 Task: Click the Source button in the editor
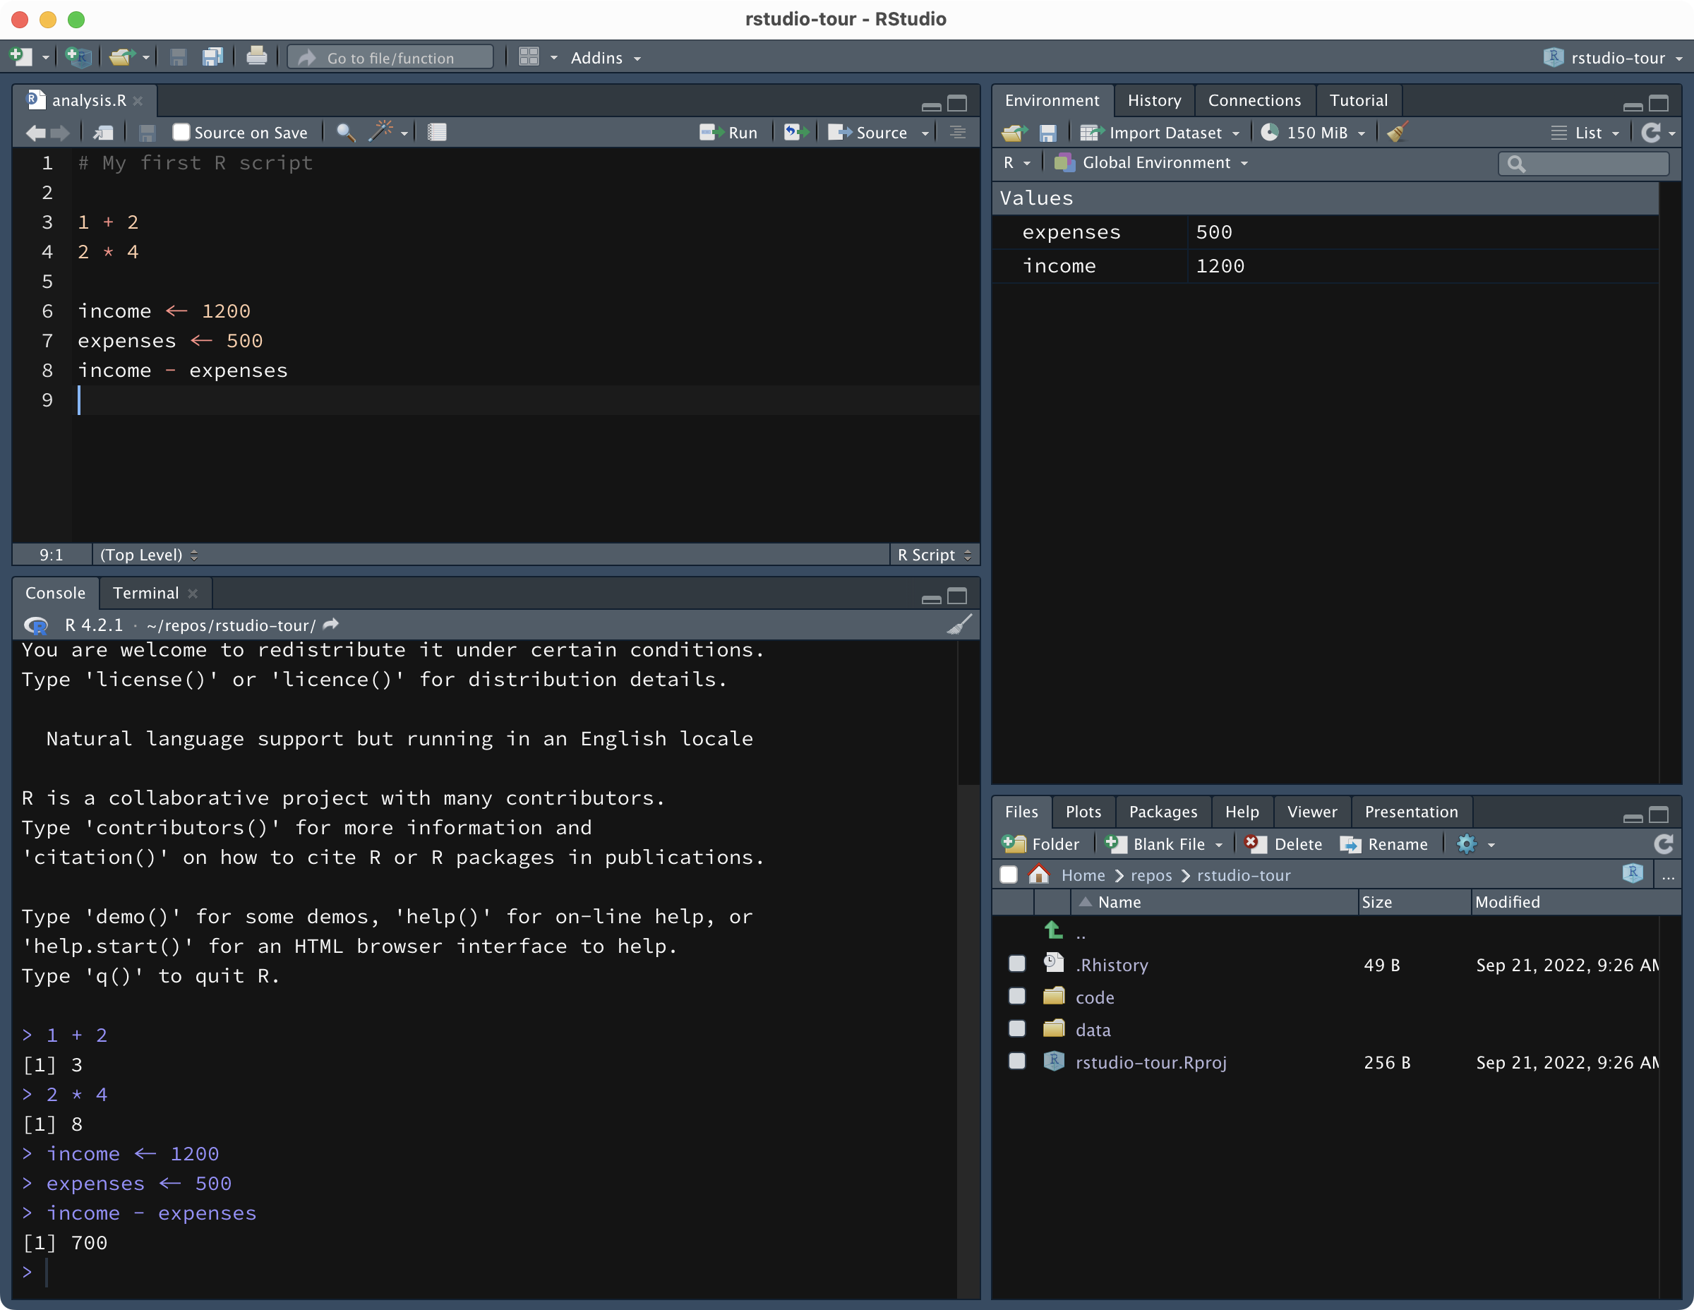point(867,133)
